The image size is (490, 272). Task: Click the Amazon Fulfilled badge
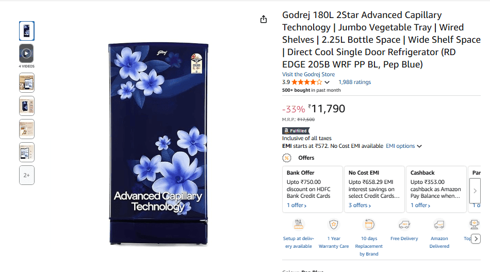tap(296, 131)
